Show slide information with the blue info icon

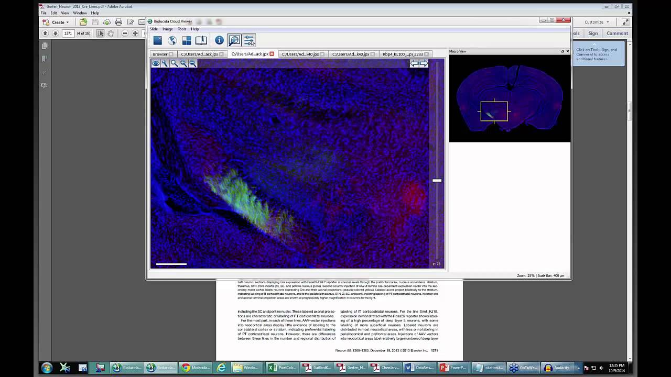[219, 40]
